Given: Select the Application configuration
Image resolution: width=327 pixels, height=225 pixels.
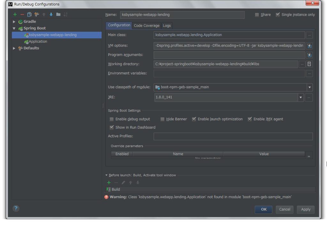Looking at the screenshot, I should tap(57, 42).
